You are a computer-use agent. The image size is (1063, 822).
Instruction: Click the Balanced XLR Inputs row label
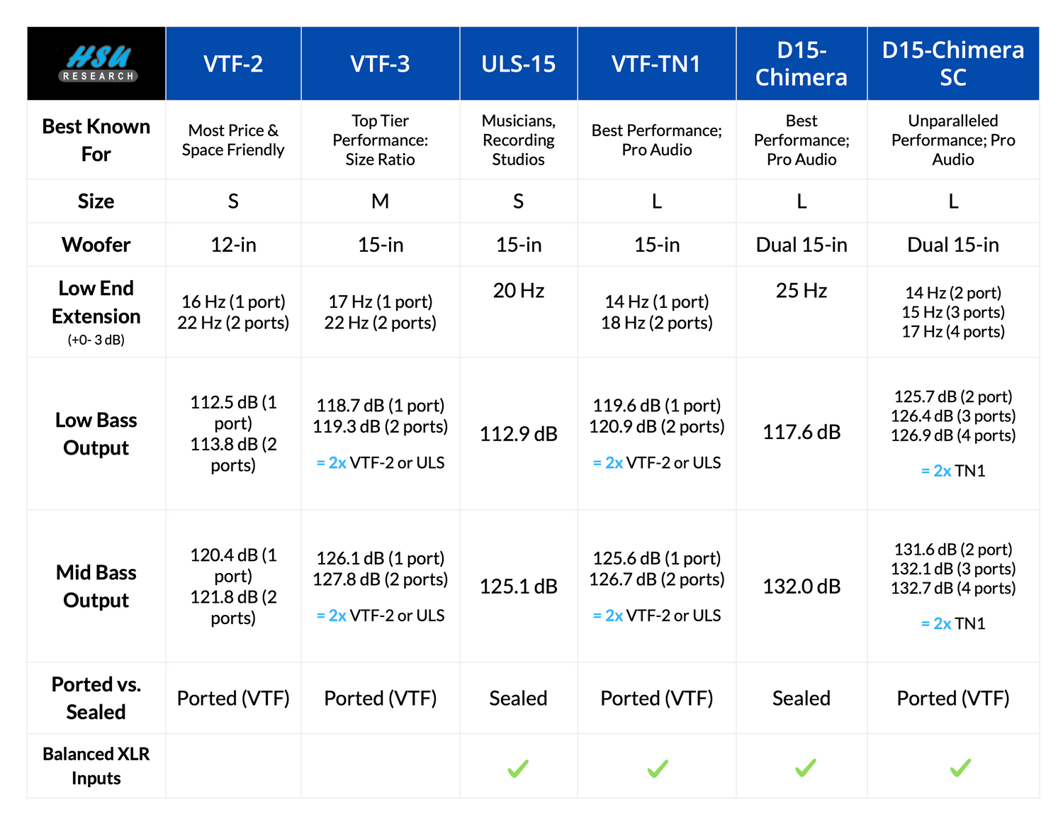click(96, 766)
